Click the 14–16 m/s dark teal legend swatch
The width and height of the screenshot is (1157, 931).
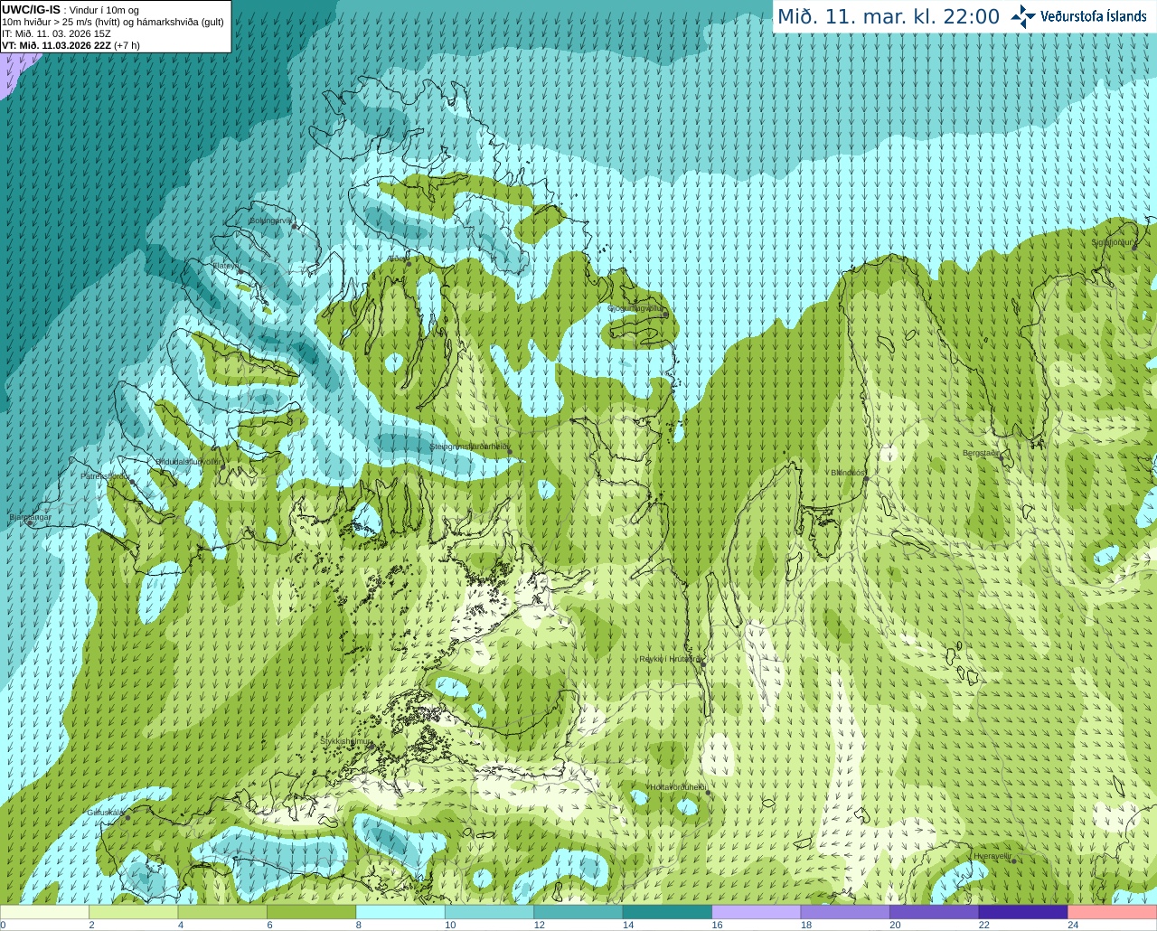click(x=667, y=912)
